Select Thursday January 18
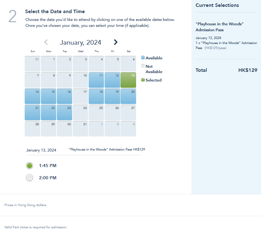Screen dimensions: 261x233 click(x=96, y=96)
